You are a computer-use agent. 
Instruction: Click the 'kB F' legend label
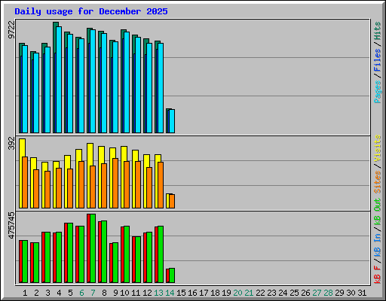point(378,274)
